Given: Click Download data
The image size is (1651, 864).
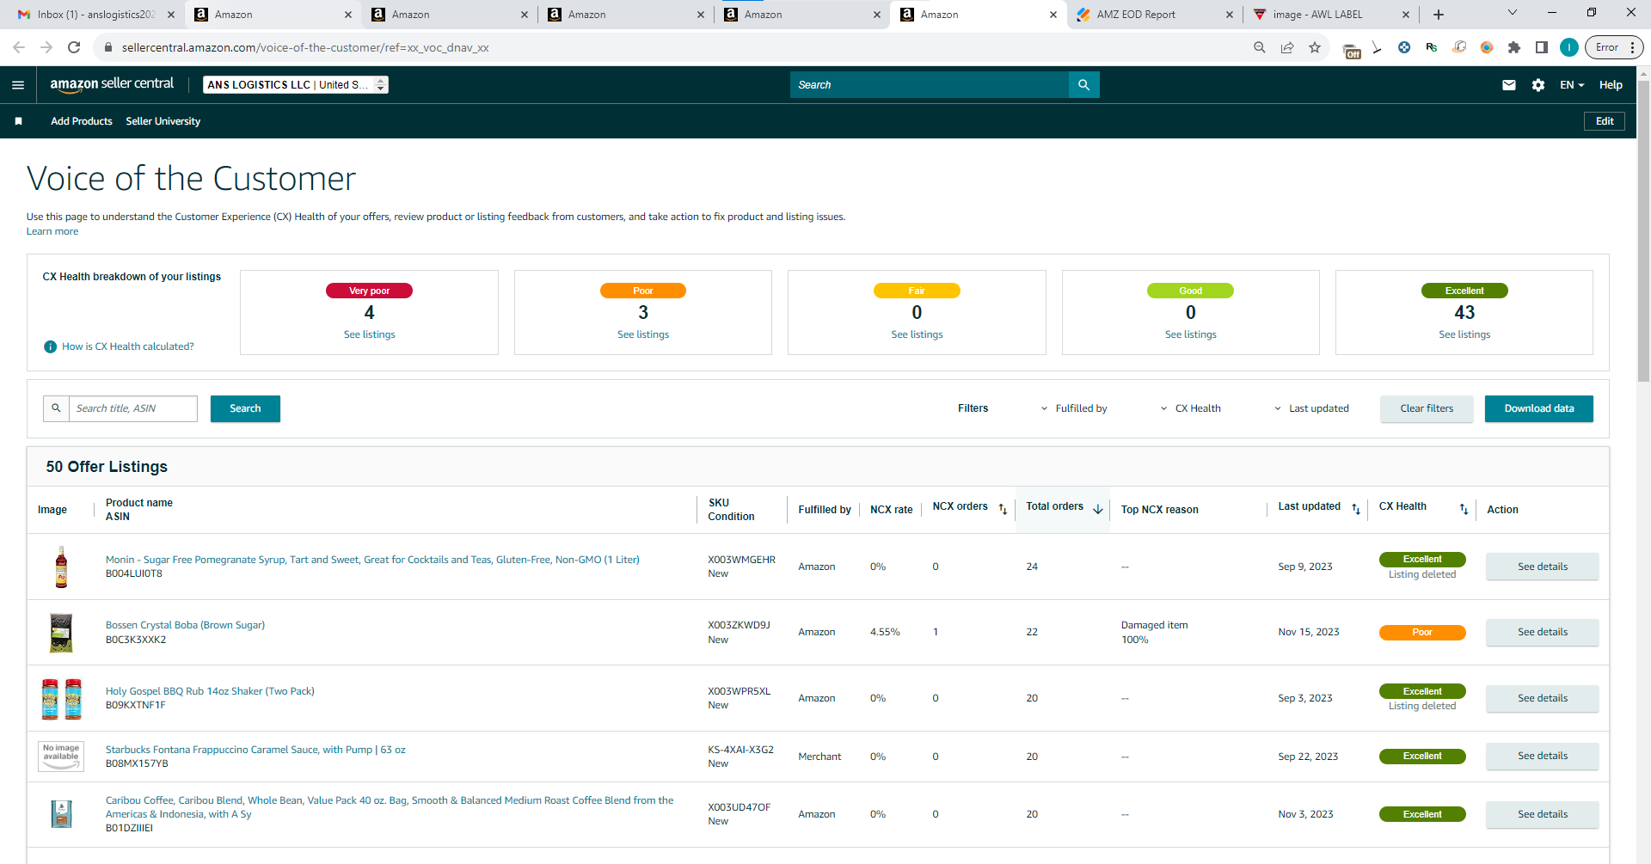Looking at the screenshot, I should 1539,408.
